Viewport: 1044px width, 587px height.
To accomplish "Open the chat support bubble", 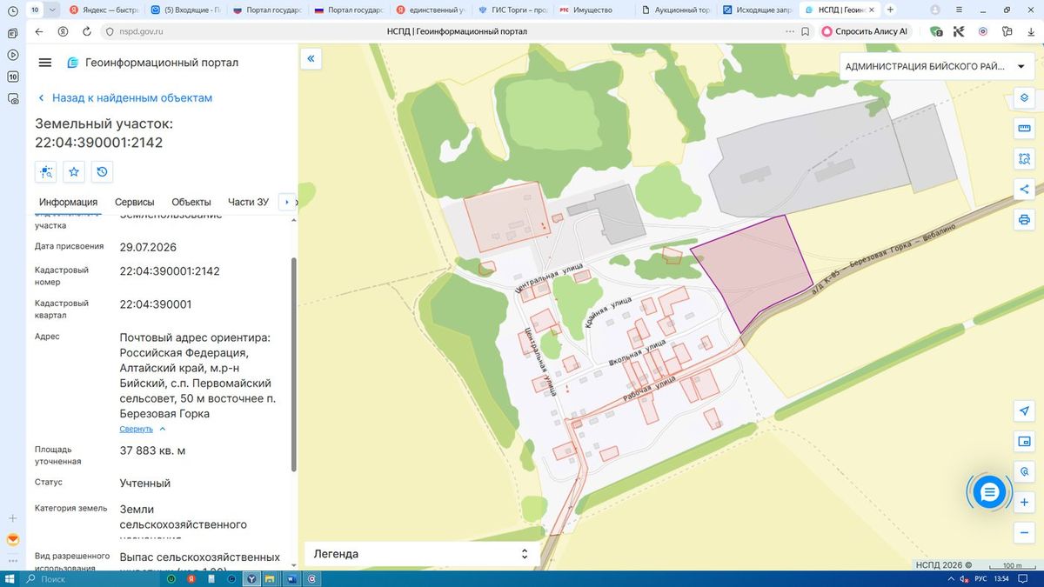I will point(988,492).
